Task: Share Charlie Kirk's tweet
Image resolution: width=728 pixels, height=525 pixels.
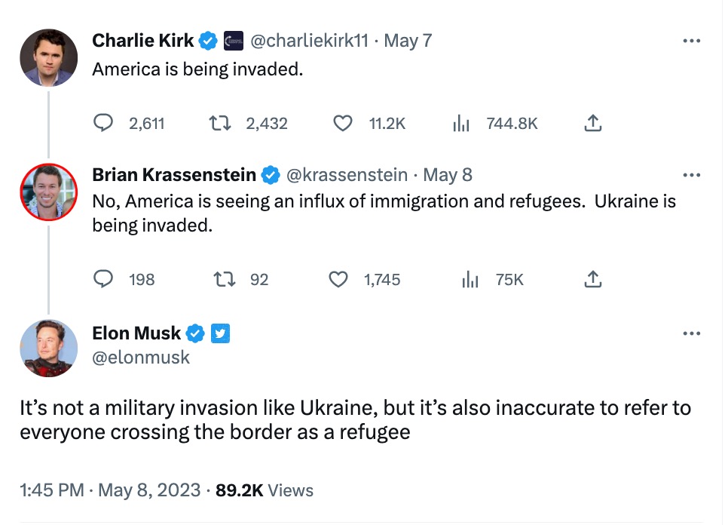Action: point(593,123)
